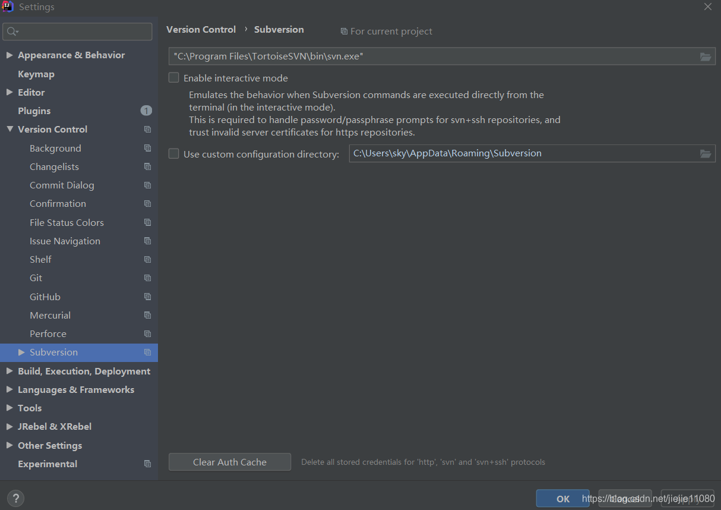Browse for configuration directory via folder icon
Screen dimensions: 721x510
point(706,153)
